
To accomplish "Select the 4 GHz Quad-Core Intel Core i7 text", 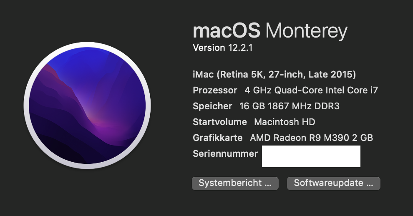I will click(x=311, y=90).
